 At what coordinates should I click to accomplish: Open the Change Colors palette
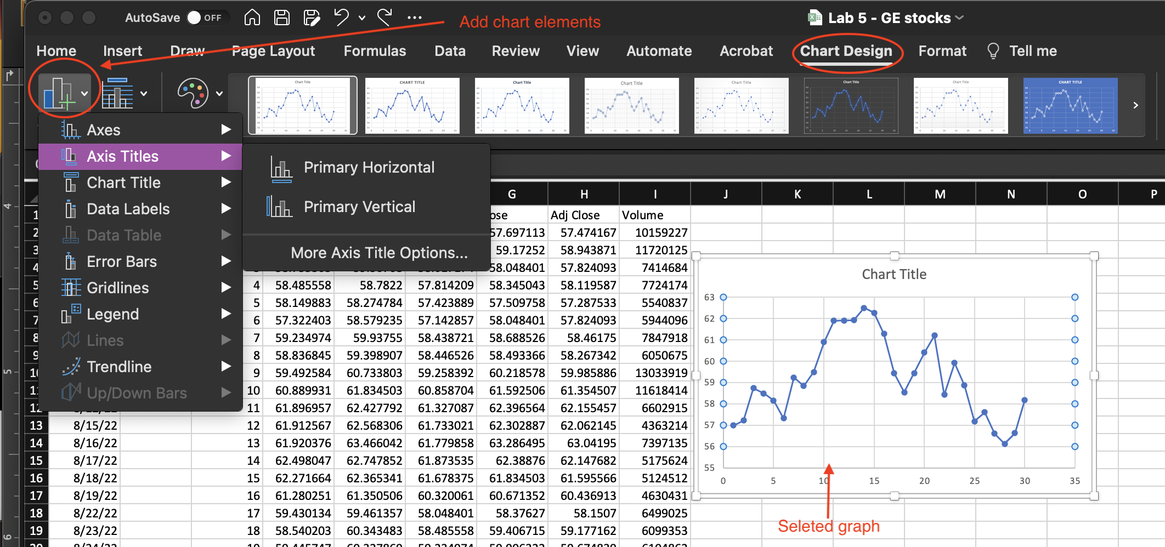[193, 93]
